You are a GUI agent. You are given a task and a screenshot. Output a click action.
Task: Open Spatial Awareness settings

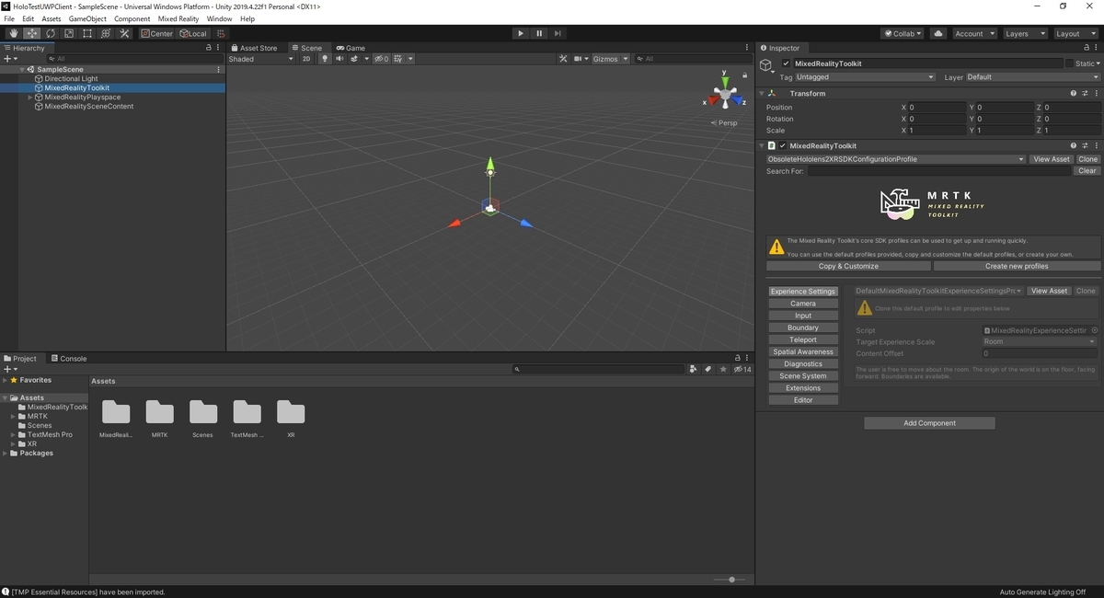[803, 351]
